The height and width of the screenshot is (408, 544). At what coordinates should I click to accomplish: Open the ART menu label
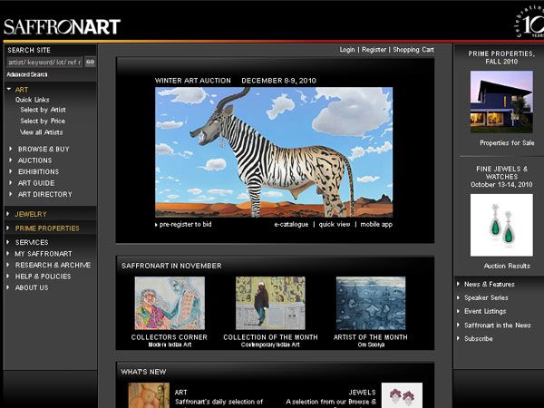(22, 90)
